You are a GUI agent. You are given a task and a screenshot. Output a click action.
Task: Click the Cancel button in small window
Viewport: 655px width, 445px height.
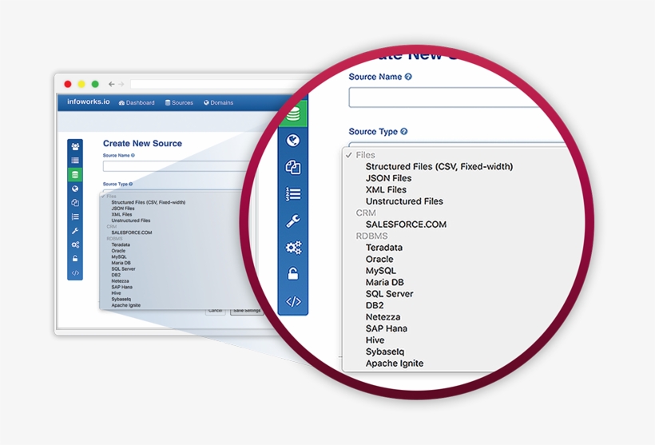tap(215, 312)
